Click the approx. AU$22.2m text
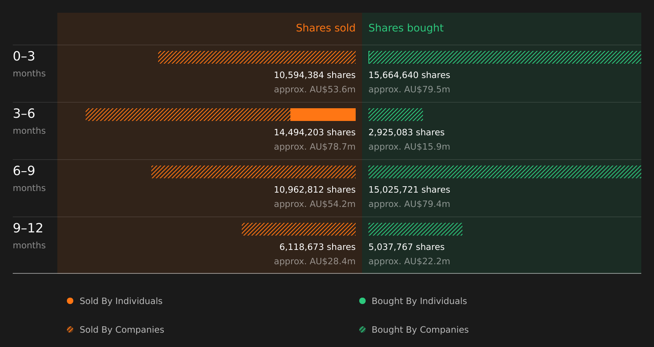The height and width of the screenshot is (347, 654). [x=409, y=261]
